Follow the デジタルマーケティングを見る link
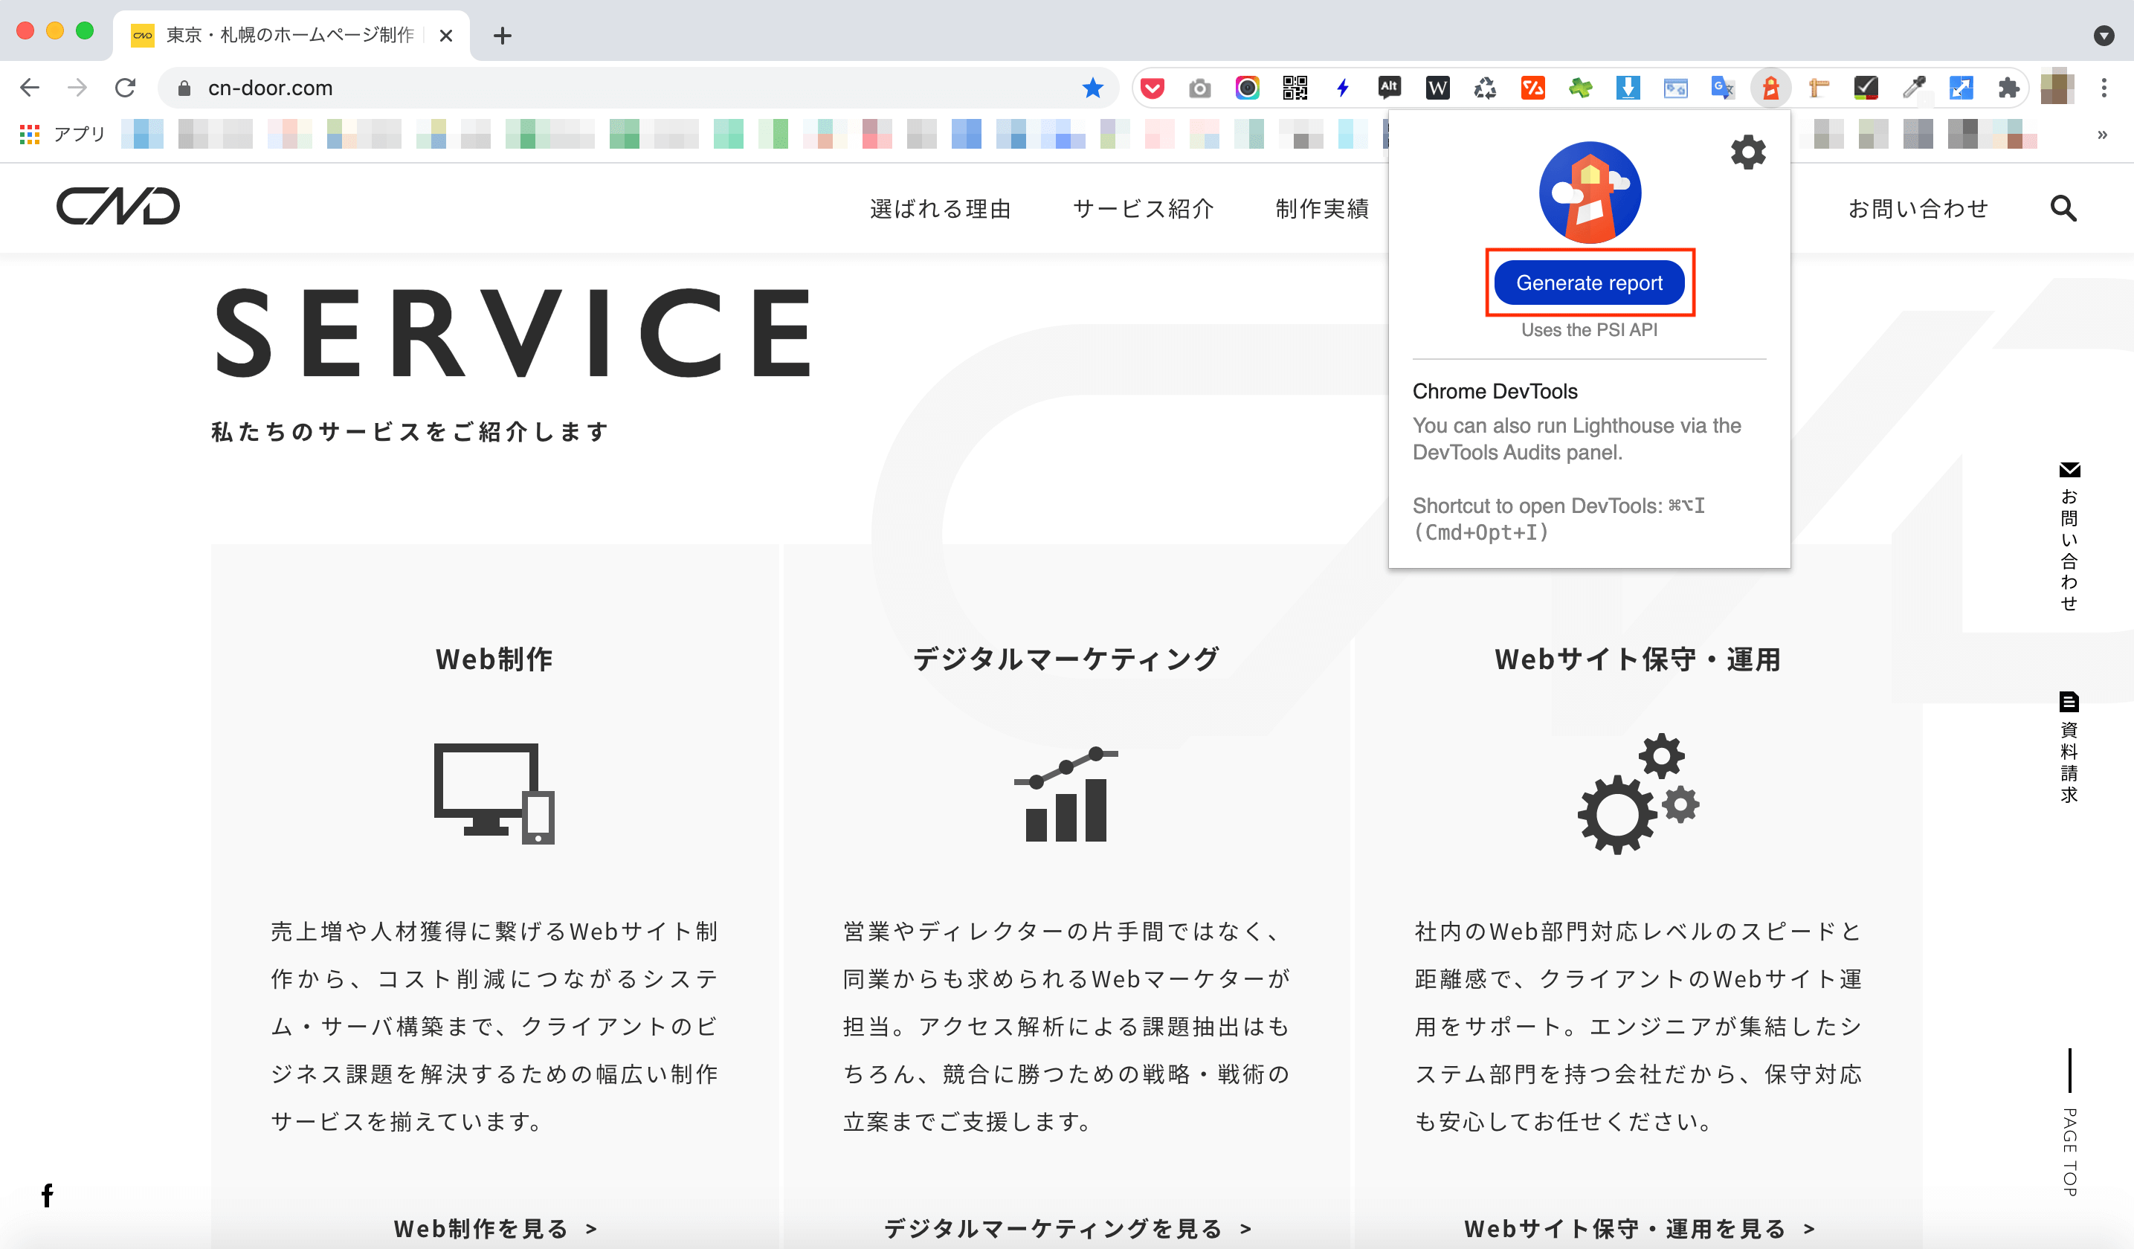The image size is (2134, 1249). pos(1068,1228)
